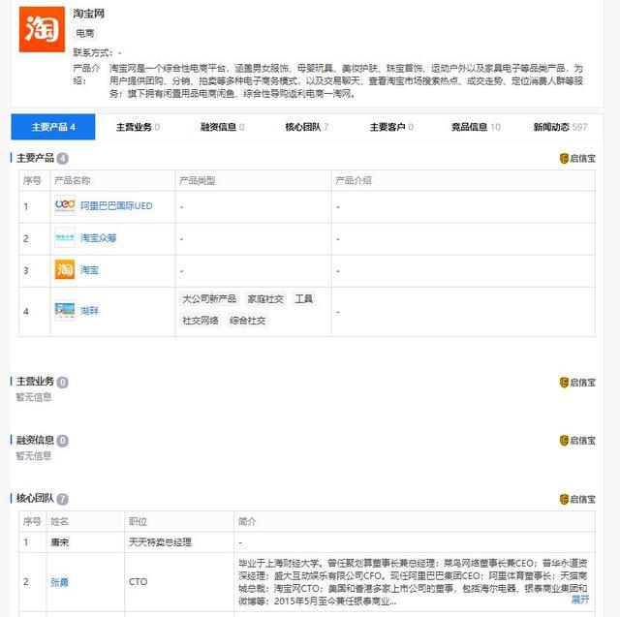Open the 阿里巴巴国际UED product logo
Image resolution: width=620 pixels, height=617 pixels.
[x=65, y=205]
